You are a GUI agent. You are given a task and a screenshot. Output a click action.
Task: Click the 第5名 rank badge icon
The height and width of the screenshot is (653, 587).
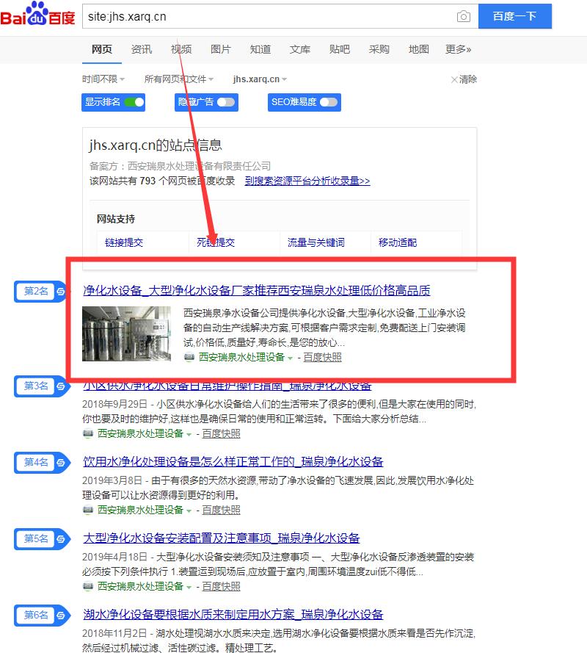coord(61,538)
